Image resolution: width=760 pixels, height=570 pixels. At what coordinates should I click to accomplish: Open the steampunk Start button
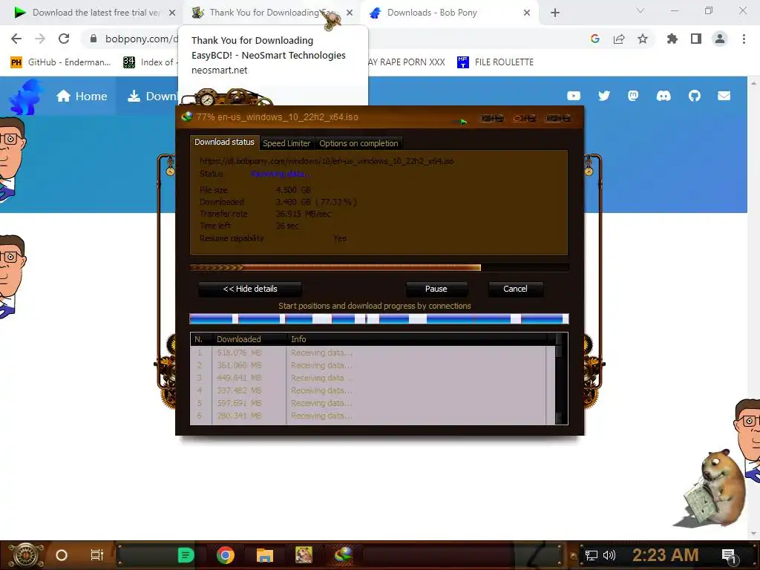coord(25,555)
